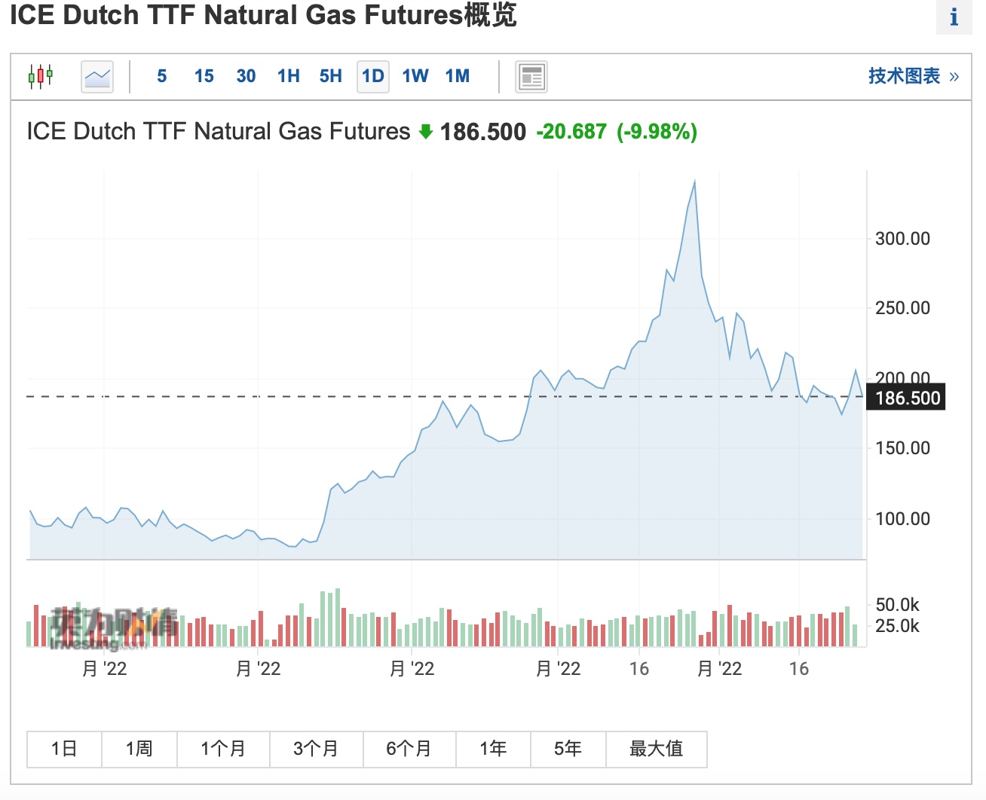Click the 186.500 current price label on axis

(908, 398)
